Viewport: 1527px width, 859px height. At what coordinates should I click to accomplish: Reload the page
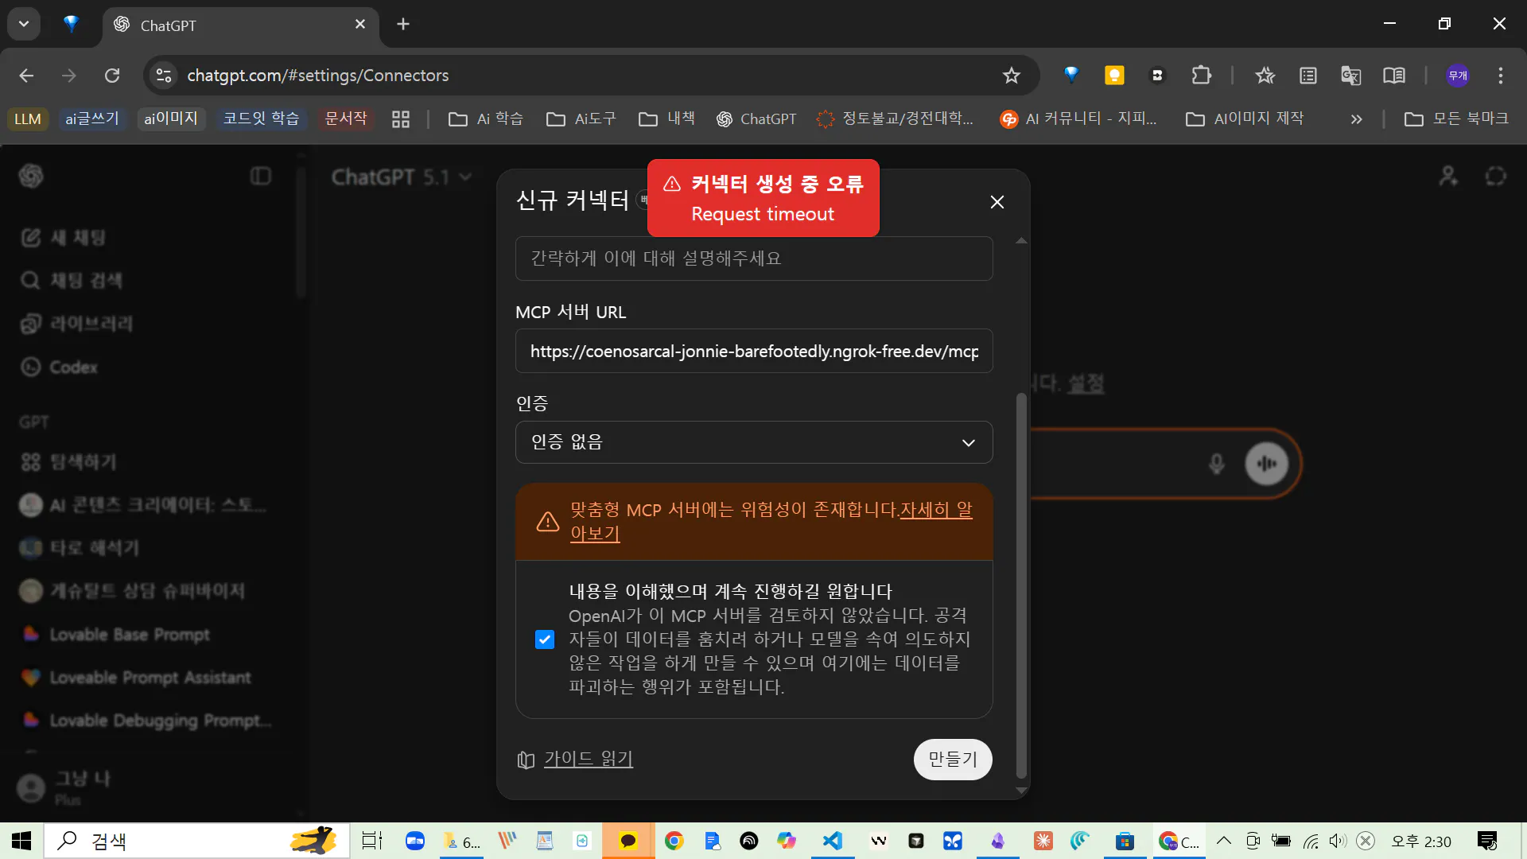[x=112, y=76]
